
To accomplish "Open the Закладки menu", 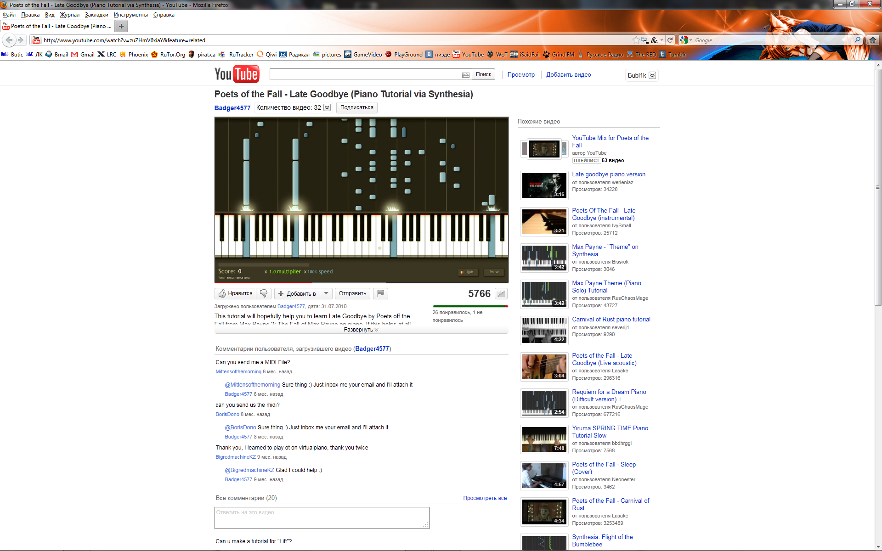I will coord(96,15).
